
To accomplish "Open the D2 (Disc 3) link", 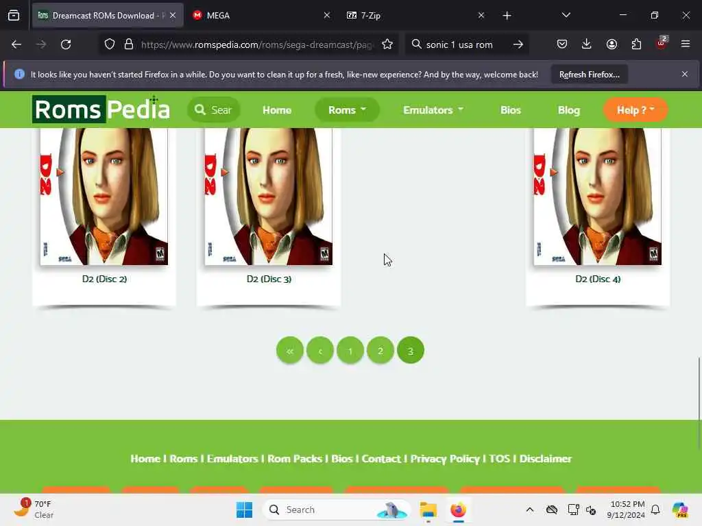I will 269,279.
